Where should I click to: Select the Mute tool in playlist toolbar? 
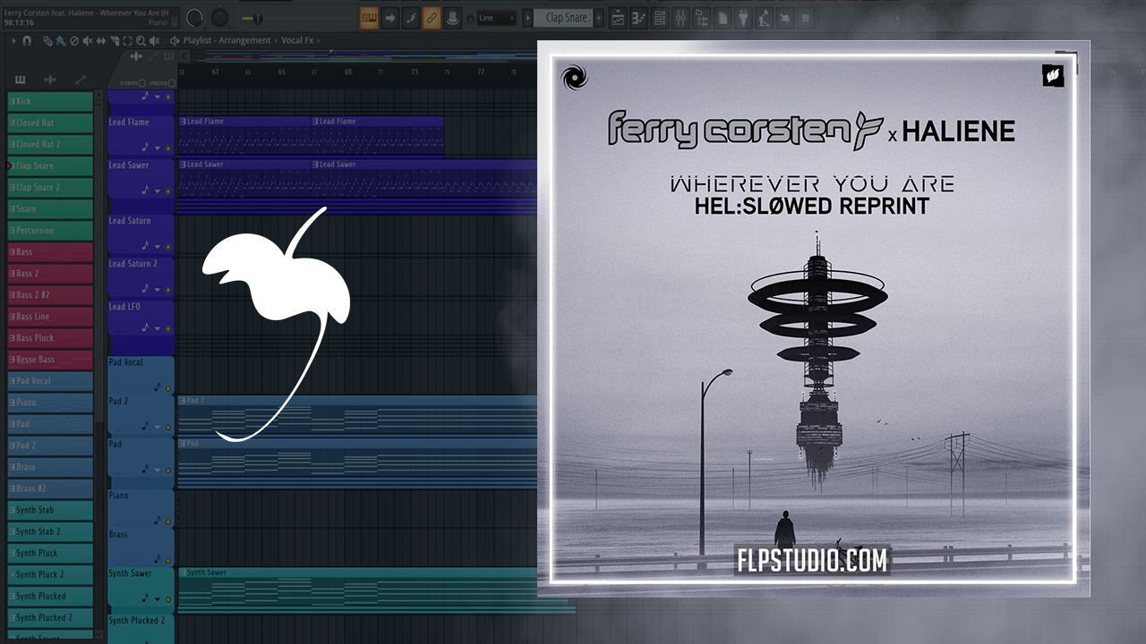(87, 40)
